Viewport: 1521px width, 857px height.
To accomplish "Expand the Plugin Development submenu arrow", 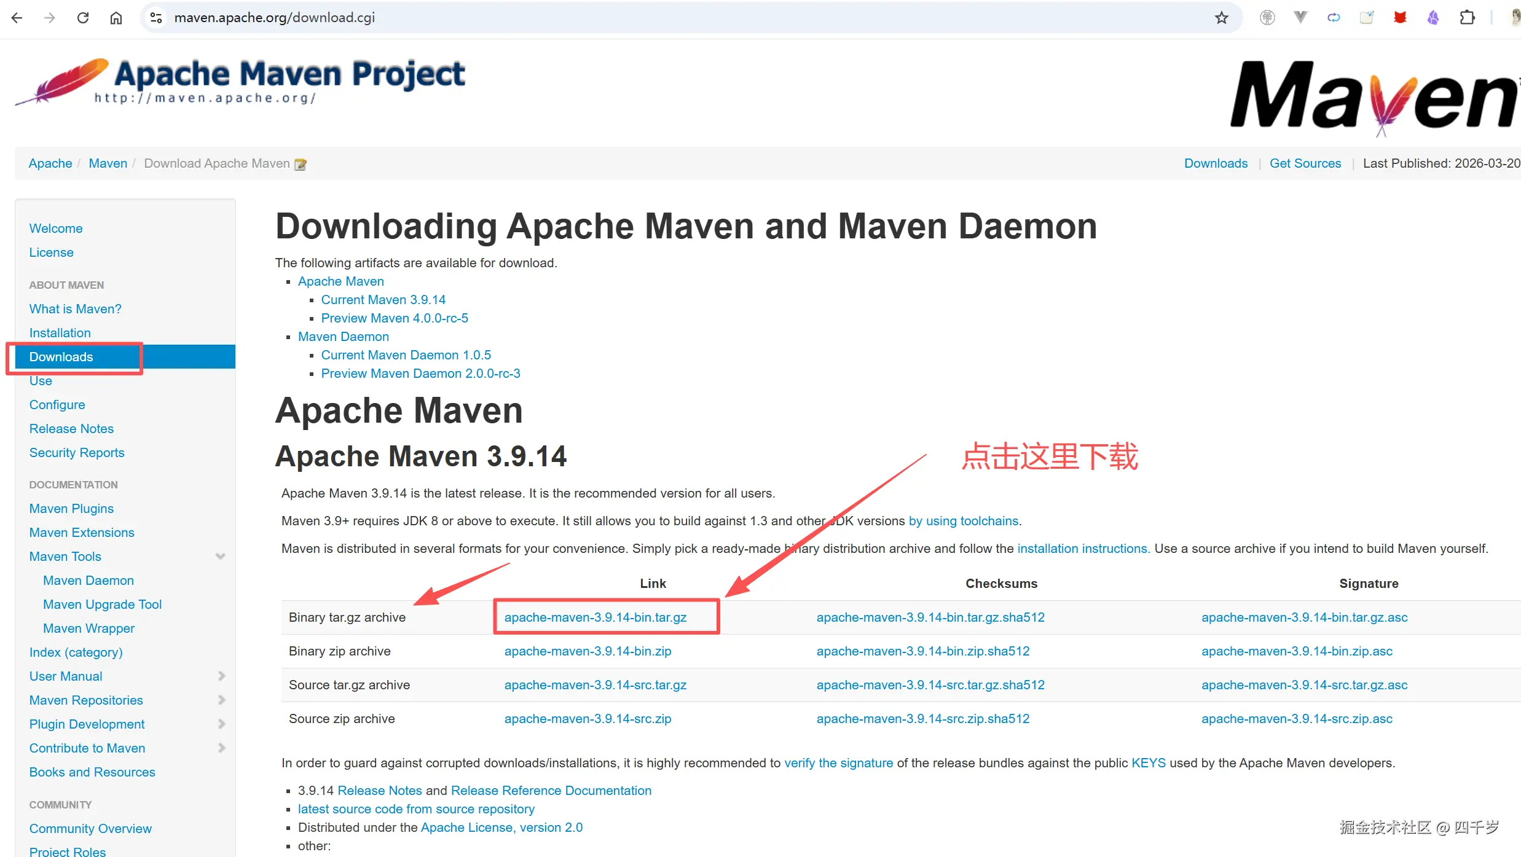I will click(222, 724).
